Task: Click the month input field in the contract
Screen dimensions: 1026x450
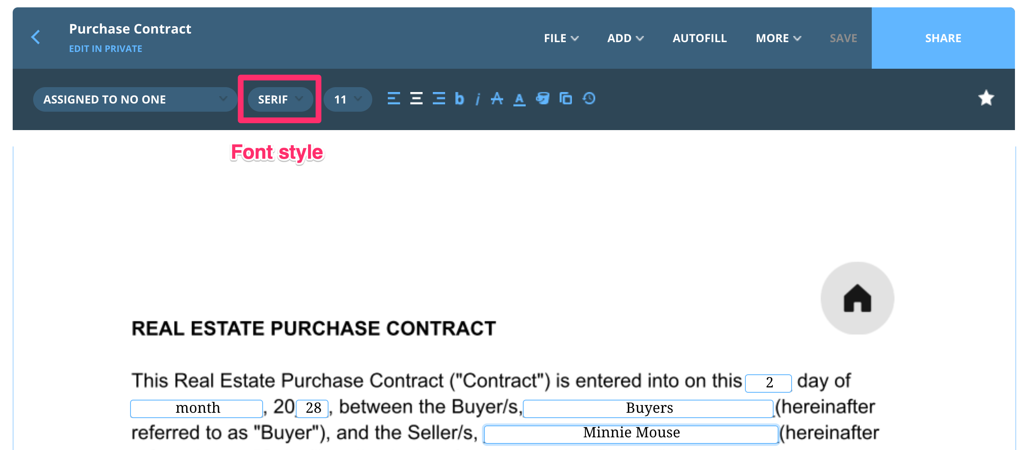Action: pos(196,407)
